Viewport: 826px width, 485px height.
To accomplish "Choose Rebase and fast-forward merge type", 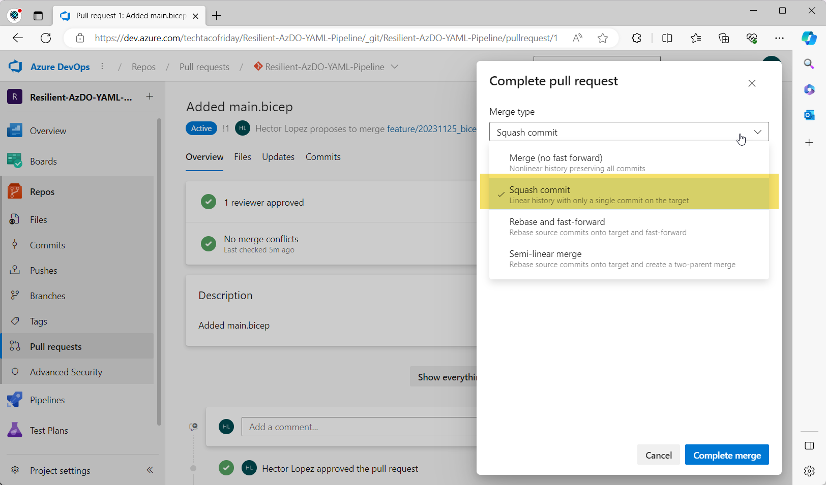I will click(x=629, y=227).
